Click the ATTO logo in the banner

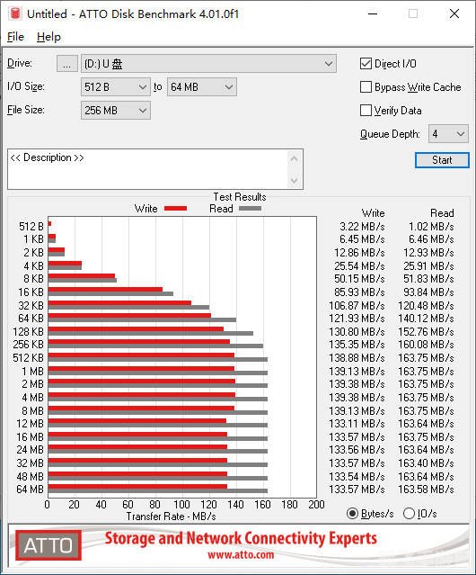coord(48,545)
